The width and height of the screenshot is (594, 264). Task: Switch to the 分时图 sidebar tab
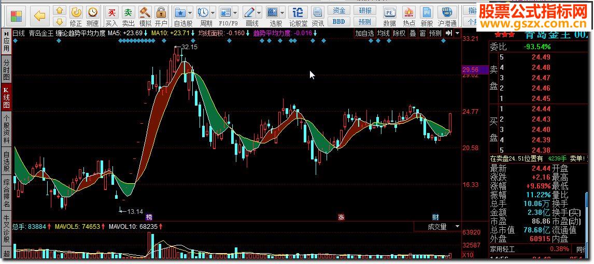point(6,69)
